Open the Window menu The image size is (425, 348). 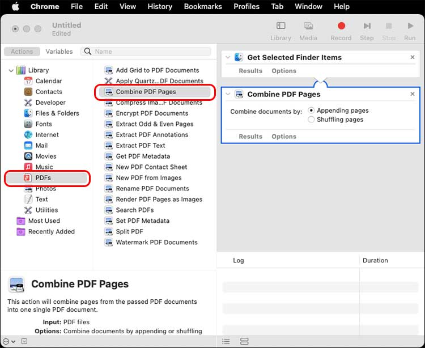point(308,6)
